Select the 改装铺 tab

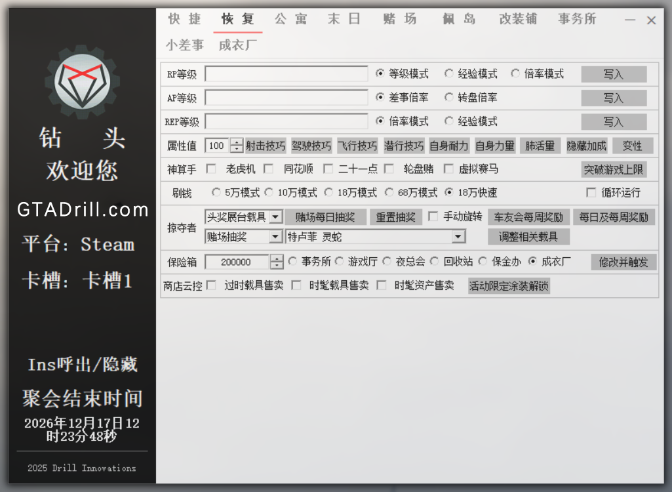(518, 19)
